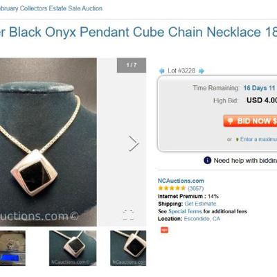The width and height of the screenshot is (277, 277).
Task: Open the Get Estimate shipping link
Action: coord(200,204)
